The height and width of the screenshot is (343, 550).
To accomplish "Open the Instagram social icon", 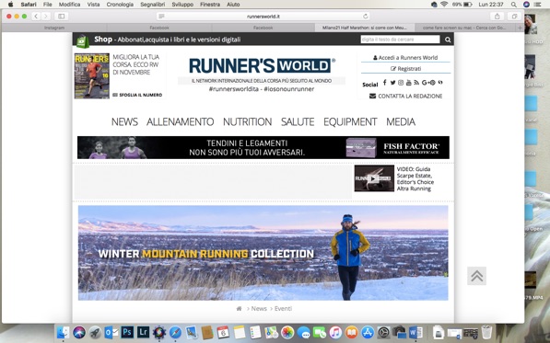I will [x=401, y=83].
